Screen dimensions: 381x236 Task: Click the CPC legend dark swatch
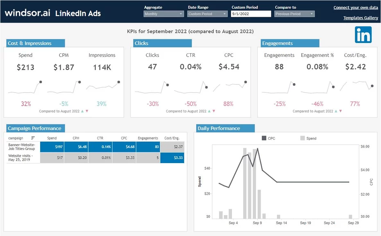[264, 138]
